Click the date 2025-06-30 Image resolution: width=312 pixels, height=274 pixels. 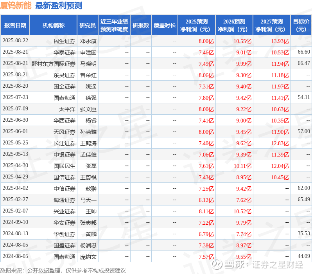coord(15,120)
